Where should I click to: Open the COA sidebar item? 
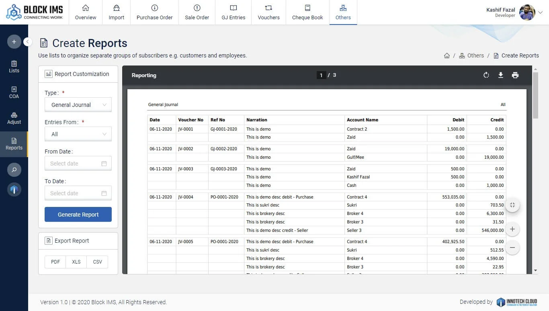(x=14, y=92)
